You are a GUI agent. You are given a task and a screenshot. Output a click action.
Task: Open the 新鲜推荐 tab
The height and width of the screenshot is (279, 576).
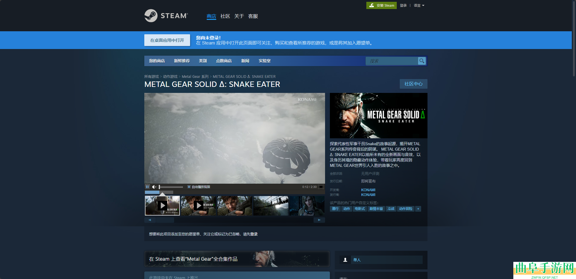182,61
